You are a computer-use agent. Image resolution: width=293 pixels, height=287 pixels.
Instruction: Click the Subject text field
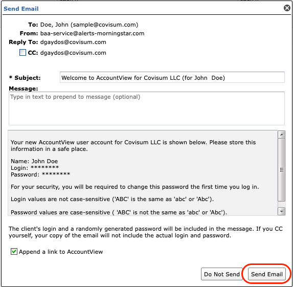coord(172,77)
